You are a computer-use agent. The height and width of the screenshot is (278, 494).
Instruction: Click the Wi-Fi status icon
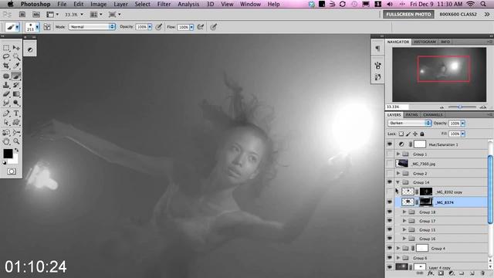point(470,4)
